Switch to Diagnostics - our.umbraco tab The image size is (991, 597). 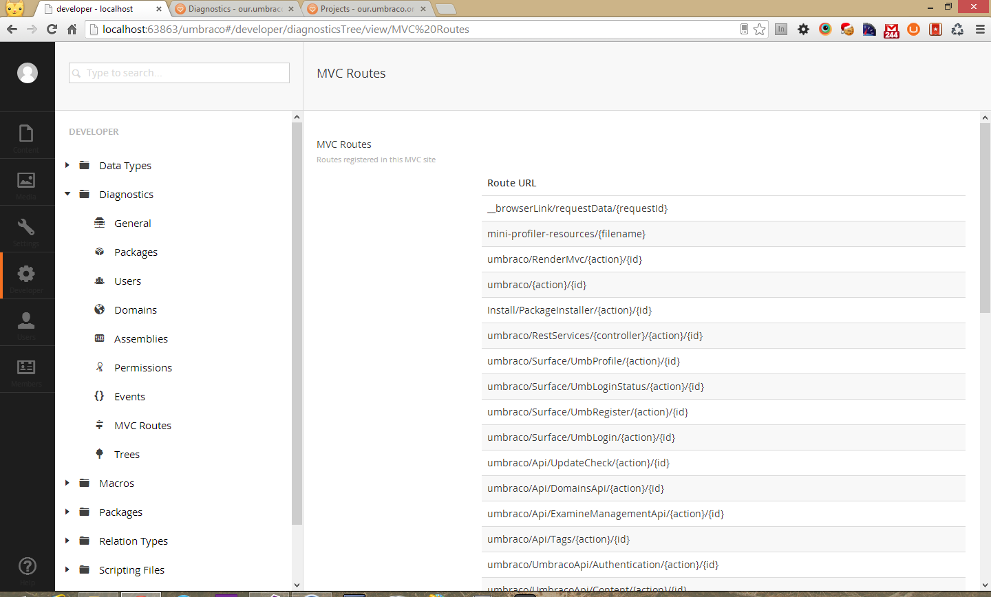click(x=234, y=9)
